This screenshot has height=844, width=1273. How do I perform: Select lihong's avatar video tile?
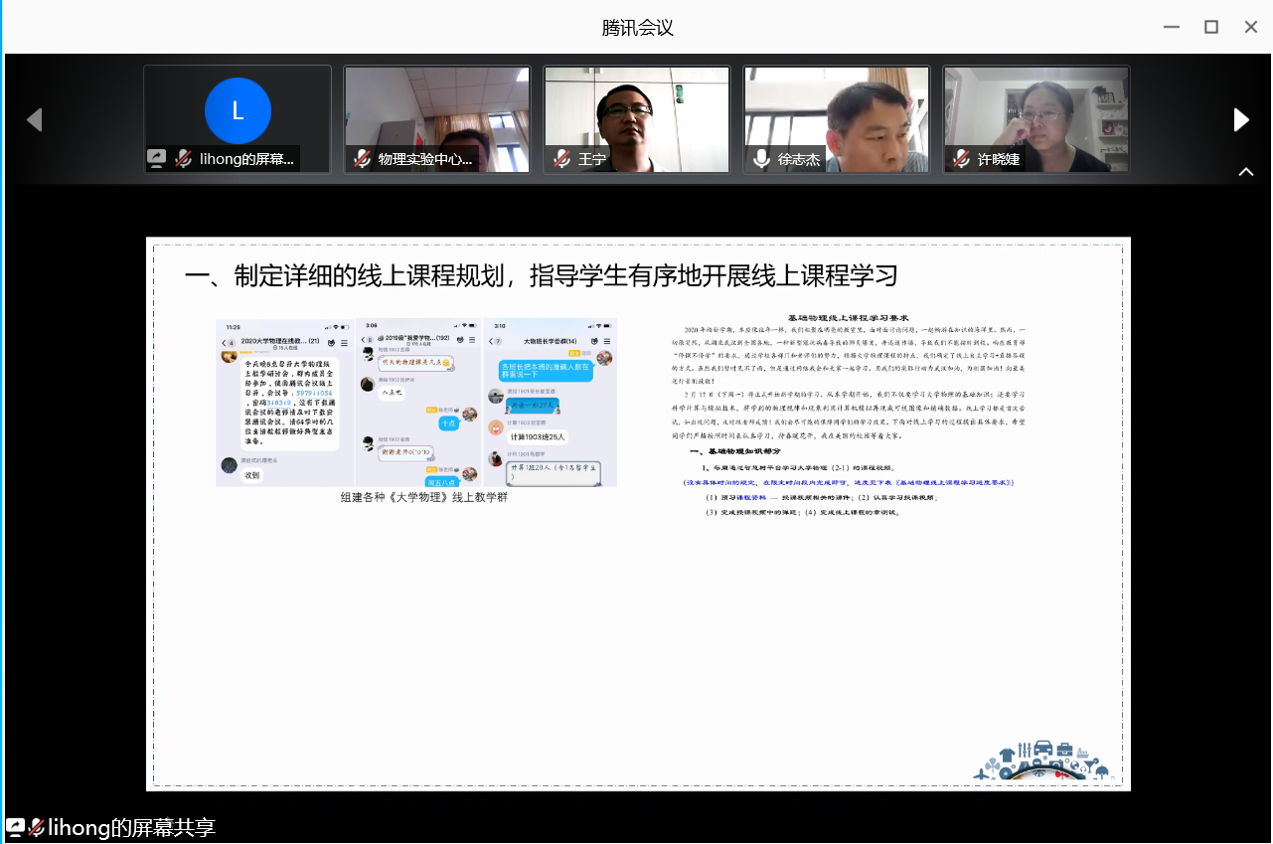tap(238, 111)
